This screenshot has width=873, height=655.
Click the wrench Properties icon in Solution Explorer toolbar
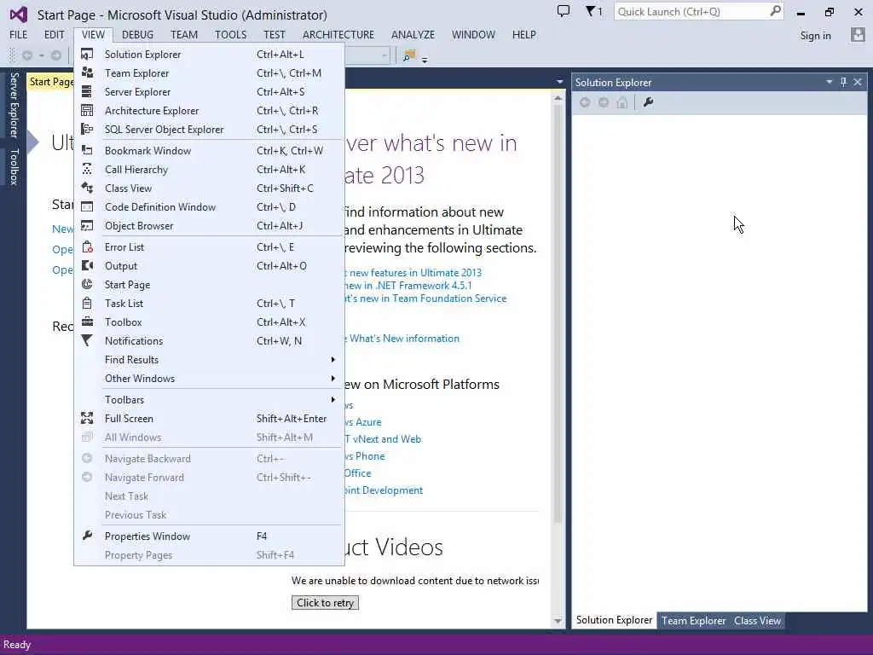tap(648, 102)
